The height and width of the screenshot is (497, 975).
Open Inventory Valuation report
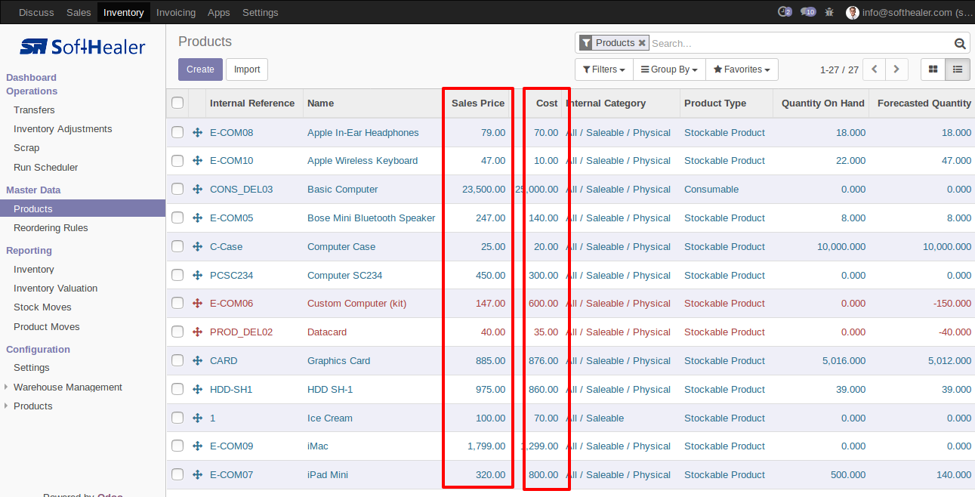tap(55, 289)
